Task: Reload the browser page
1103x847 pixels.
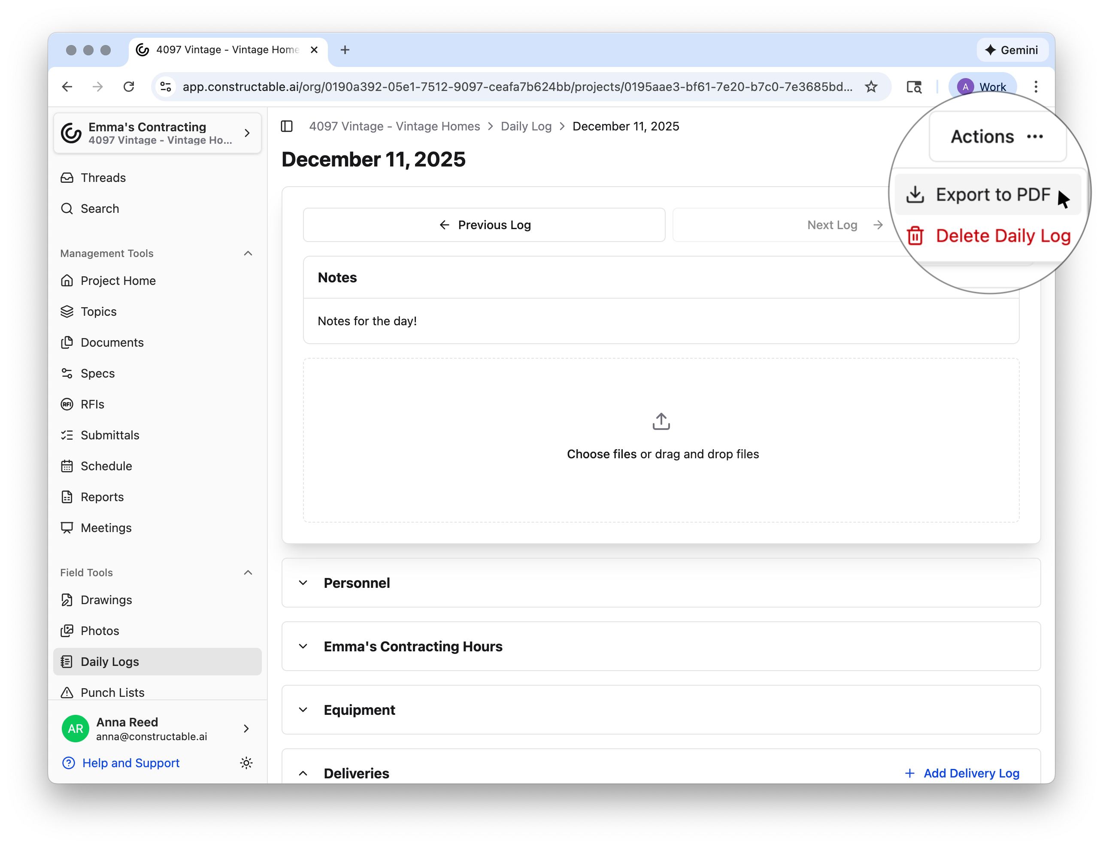Action: [129, 87]
